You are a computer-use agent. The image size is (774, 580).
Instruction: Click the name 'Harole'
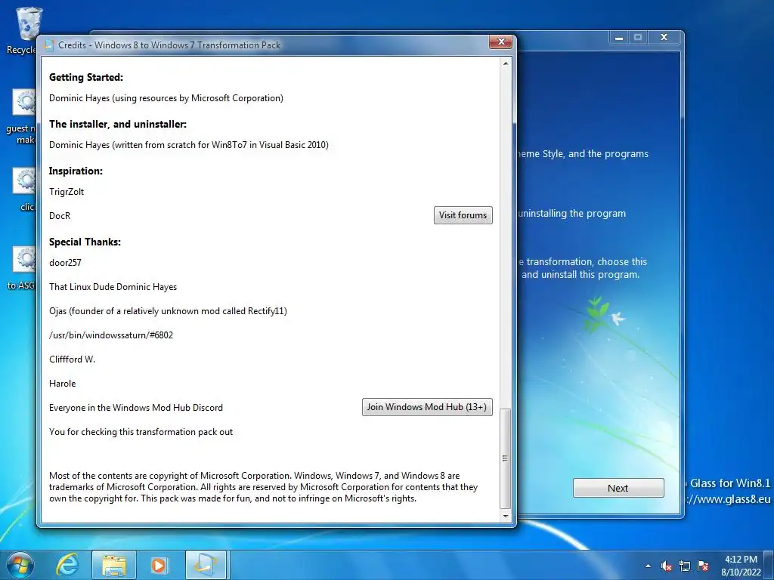click(x=62, y=384)
